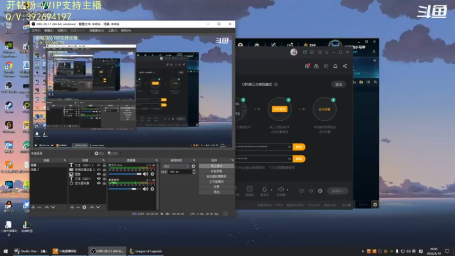Mute the Mic/Aux speaker icon in mixer

[146, 174]
